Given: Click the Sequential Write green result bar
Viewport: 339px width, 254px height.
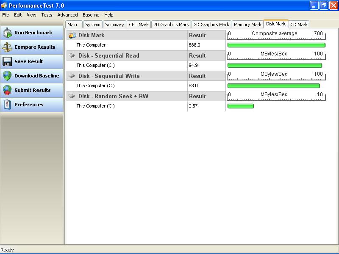Looking at the screenshot, I should [273, 86].
